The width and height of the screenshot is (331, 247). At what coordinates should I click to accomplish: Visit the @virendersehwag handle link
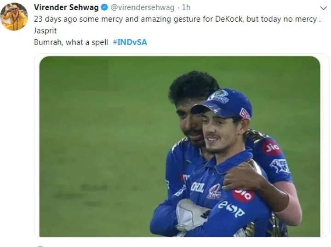pos(143,8)
